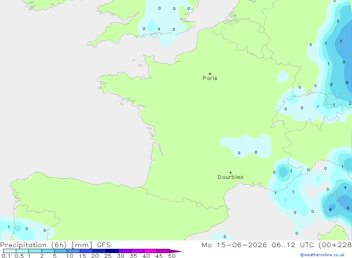The height and width of the screenshot is (258, 352).
Task: Click the Dourbies city label
Action: [231, 177]
